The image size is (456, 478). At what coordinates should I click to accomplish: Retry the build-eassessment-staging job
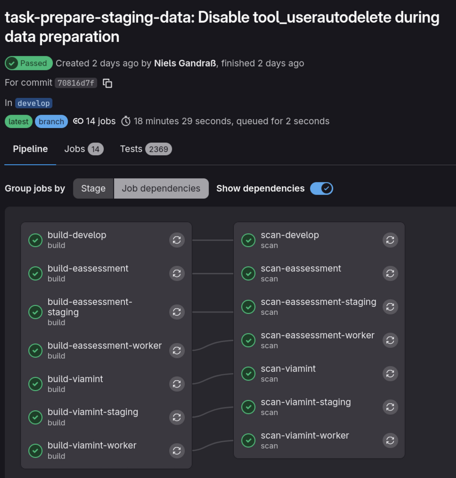coord(177,311)
